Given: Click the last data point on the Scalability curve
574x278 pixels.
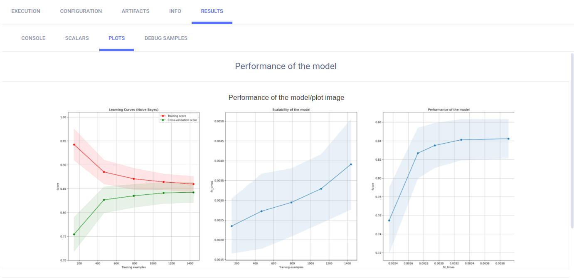Looking at the screenshot, I should click(x=351, y=164).
